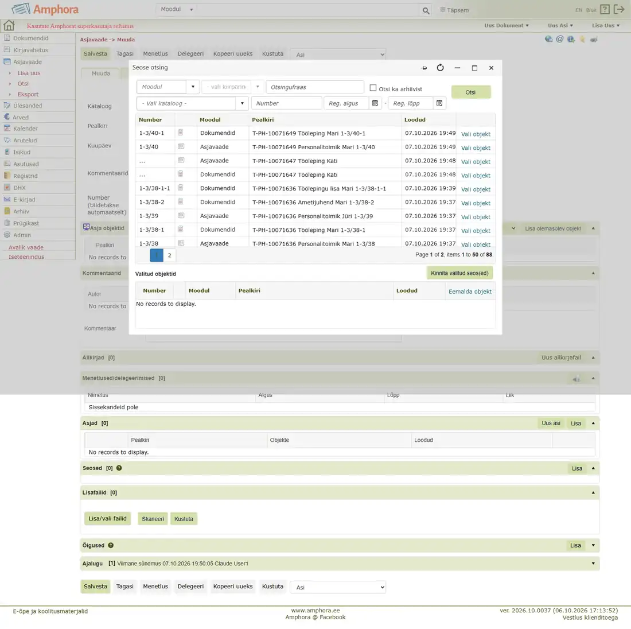Go to page 2 of search results
This screenshot has width=631, height=629.
point(169,255)
